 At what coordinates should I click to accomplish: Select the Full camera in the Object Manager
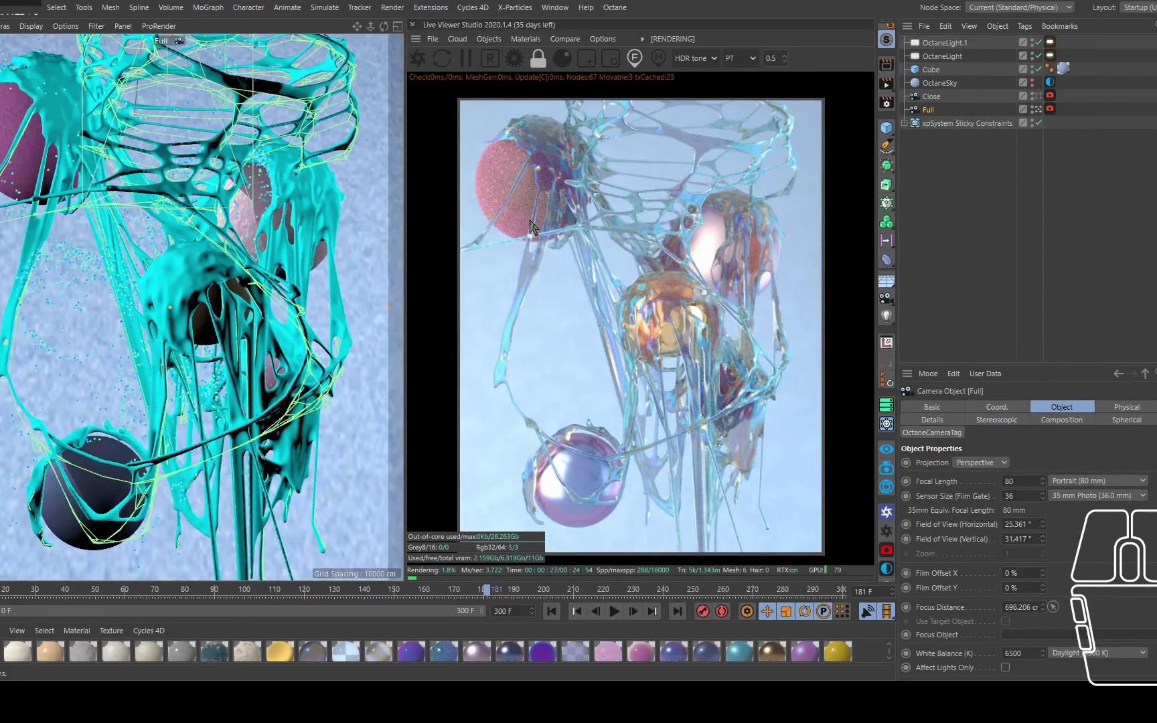click(x=928, y=109)
